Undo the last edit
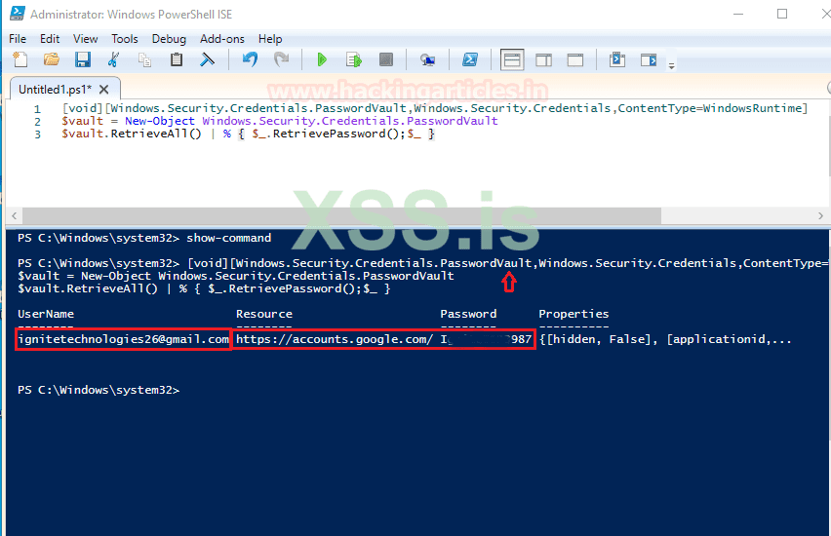This screenshot has height=536, width=831. coord(250,59)
